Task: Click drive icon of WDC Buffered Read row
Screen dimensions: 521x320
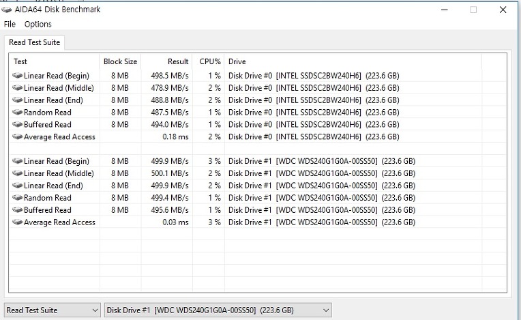Action: (17, 209)
